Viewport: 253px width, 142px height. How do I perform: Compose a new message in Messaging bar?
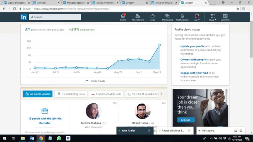coord(236,131)
